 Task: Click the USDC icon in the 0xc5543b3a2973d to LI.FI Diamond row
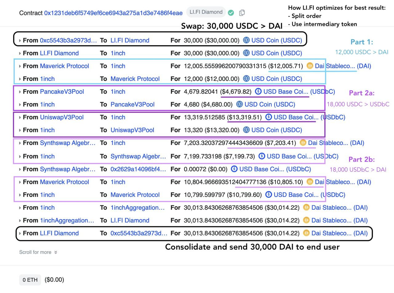tap(246, 40)
